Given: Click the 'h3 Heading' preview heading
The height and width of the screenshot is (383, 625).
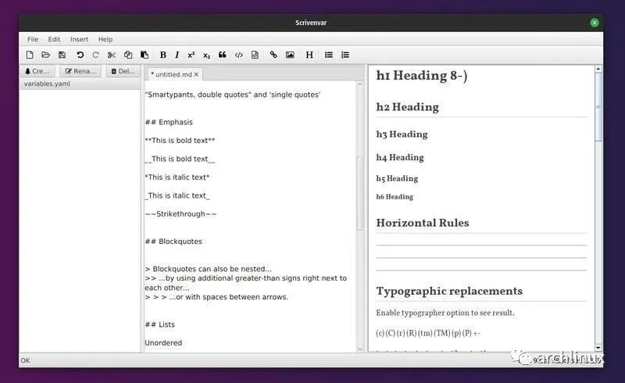Looking at the screenshot, I should pos(402,134).
